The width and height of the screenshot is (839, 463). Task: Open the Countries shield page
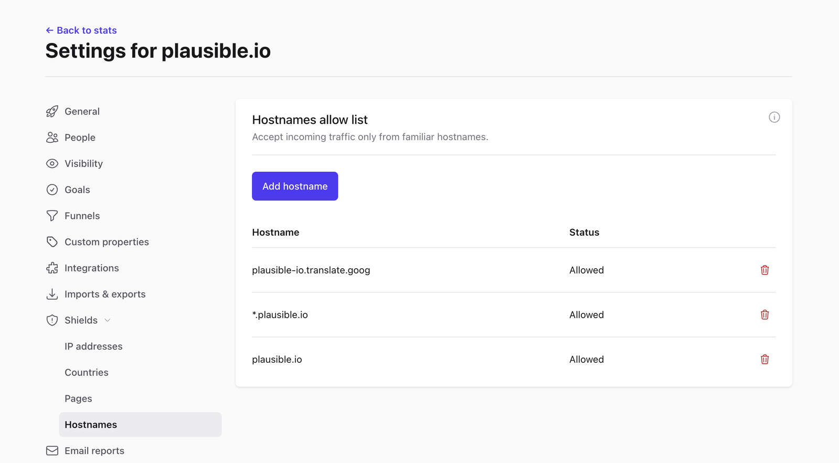point(87,373)
